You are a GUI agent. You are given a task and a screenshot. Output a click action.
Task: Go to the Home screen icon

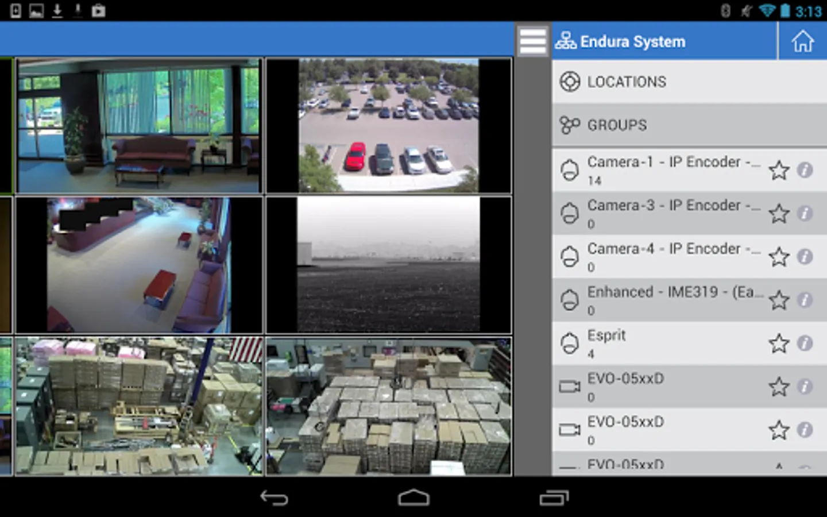click(x=802, y=41)
